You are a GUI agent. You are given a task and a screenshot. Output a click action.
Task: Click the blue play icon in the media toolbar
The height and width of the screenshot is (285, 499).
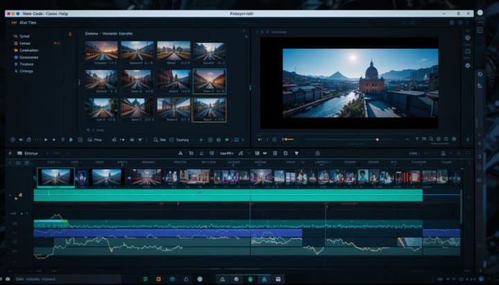(71, 140)
